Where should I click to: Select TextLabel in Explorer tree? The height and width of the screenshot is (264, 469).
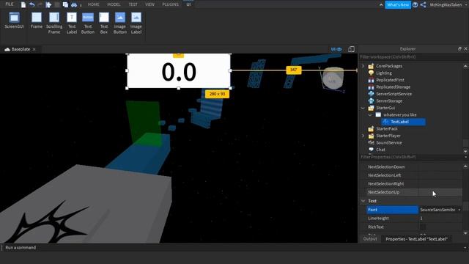(x=403, y=122)
